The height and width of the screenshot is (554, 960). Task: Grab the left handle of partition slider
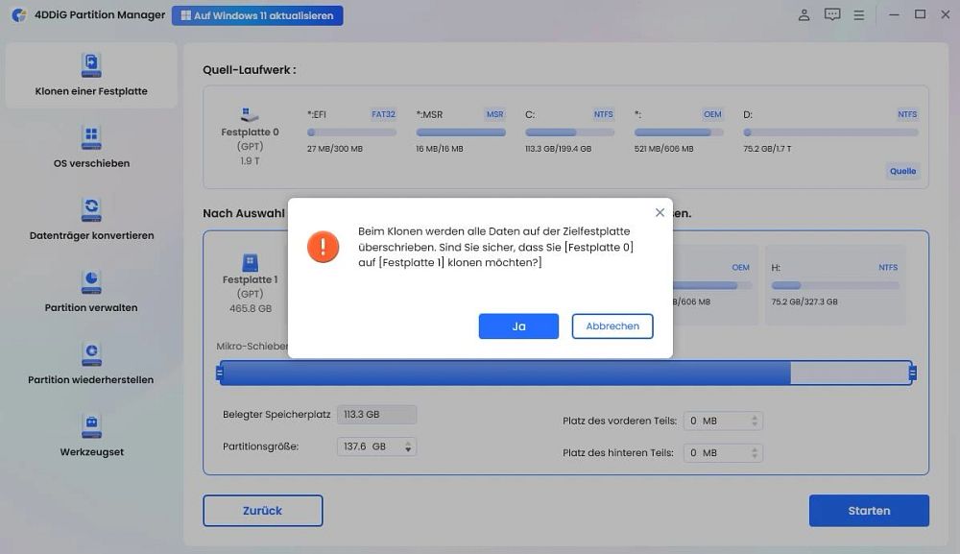pos(219,373)
